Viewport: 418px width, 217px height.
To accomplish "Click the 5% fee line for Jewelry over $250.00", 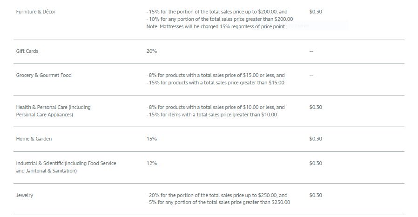I will 218,202.
